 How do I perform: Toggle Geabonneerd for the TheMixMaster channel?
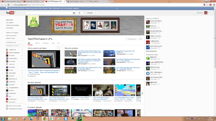155,43
